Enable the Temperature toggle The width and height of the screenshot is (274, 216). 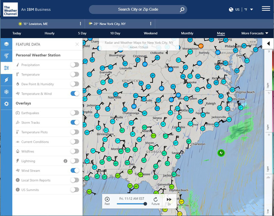tap(74, 74)
